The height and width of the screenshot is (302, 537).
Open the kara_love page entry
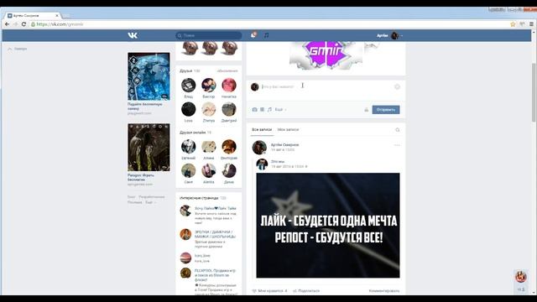pos(209,258)
